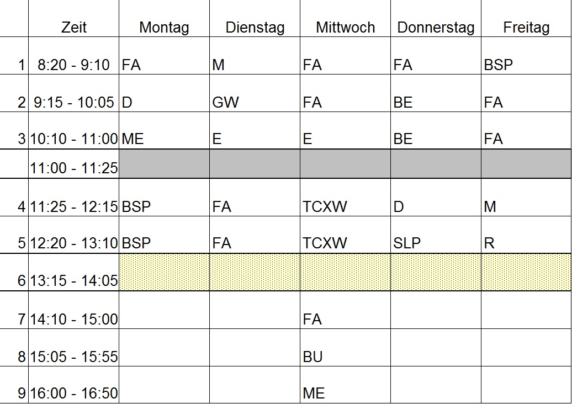Select the Mittwoch header cell

coord(345,18)
